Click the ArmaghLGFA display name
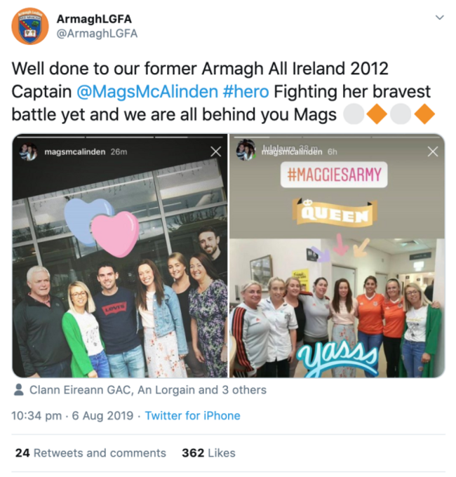456x477 pixels. [94, 19]
